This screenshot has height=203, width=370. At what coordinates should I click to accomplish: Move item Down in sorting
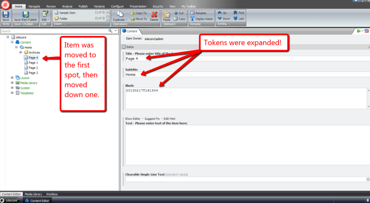(224, 18)
